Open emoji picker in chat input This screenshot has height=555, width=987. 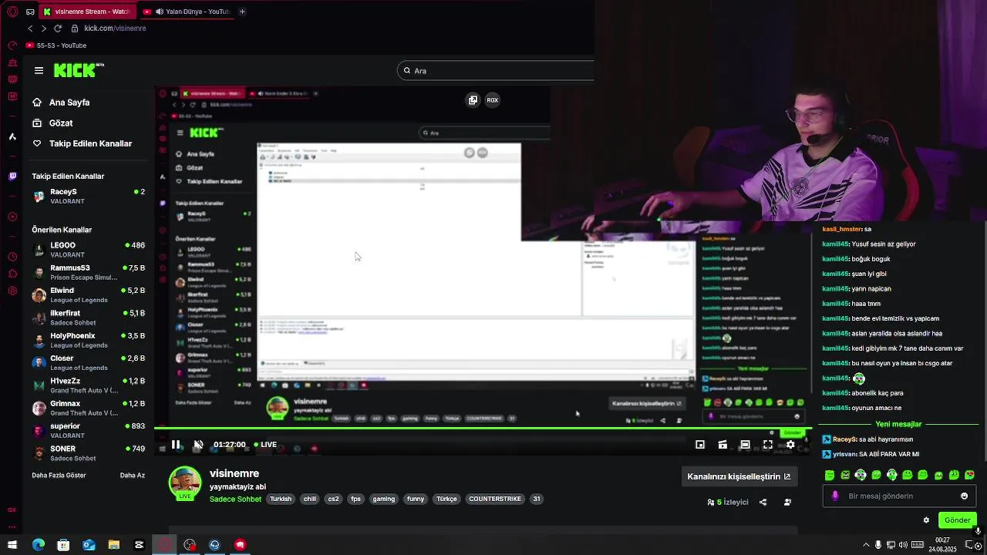[x=964, y=496]
